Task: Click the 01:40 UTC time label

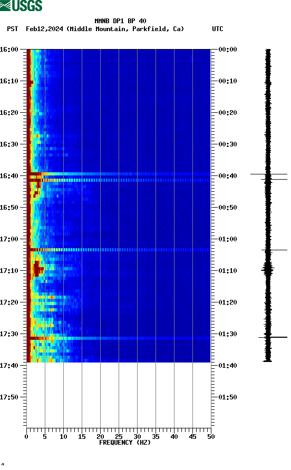Action: point(228,365)
